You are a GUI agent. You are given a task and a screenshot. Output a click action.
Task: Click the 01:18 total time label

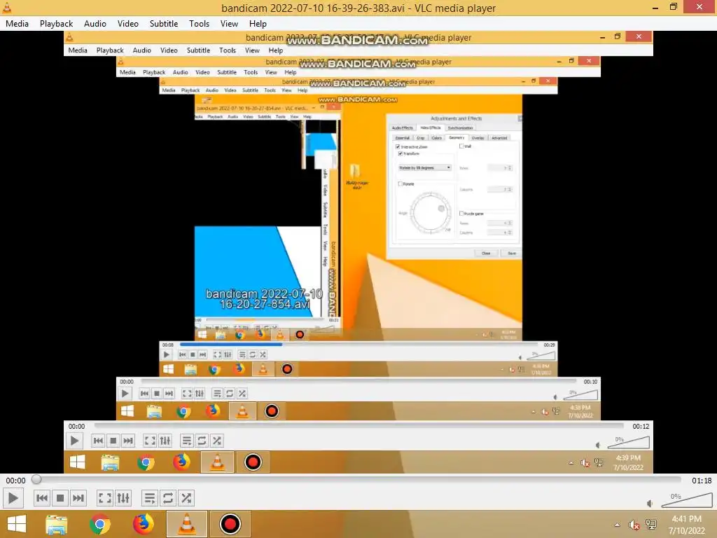pyautogui.click(x=702, y=481)
